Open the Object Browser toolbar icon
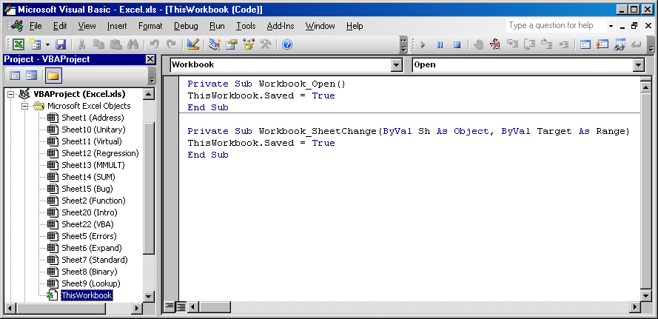 [249, 44]
